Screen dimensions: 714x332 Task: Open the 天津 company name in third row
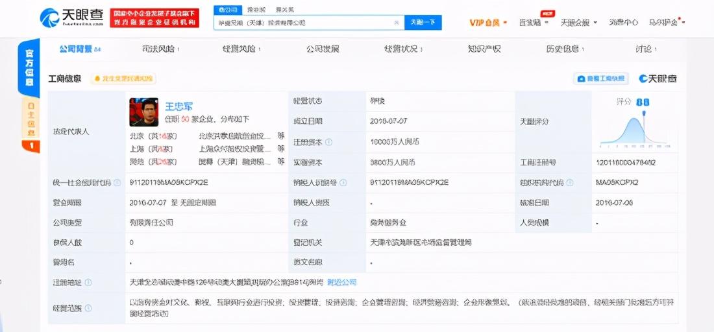coord(234,161)
